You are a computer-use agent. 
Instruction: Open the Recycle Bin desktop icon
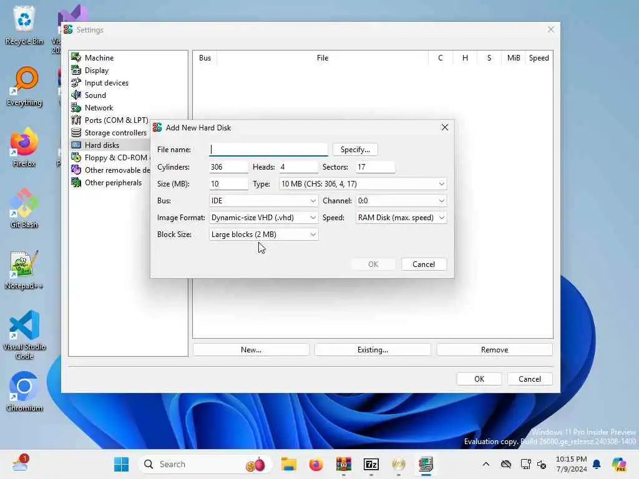pyautogui.click(x=24, y=25)
